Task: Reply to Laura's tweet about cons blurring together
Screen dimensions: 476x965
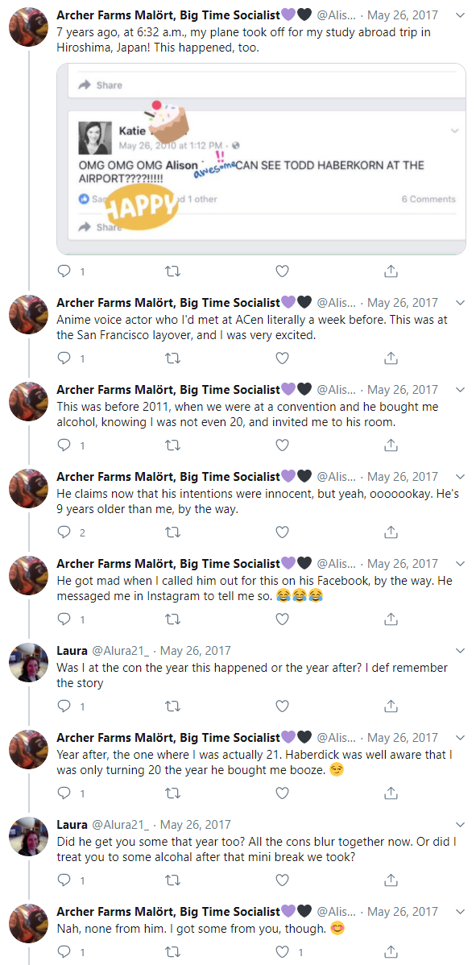Action: 64,880
